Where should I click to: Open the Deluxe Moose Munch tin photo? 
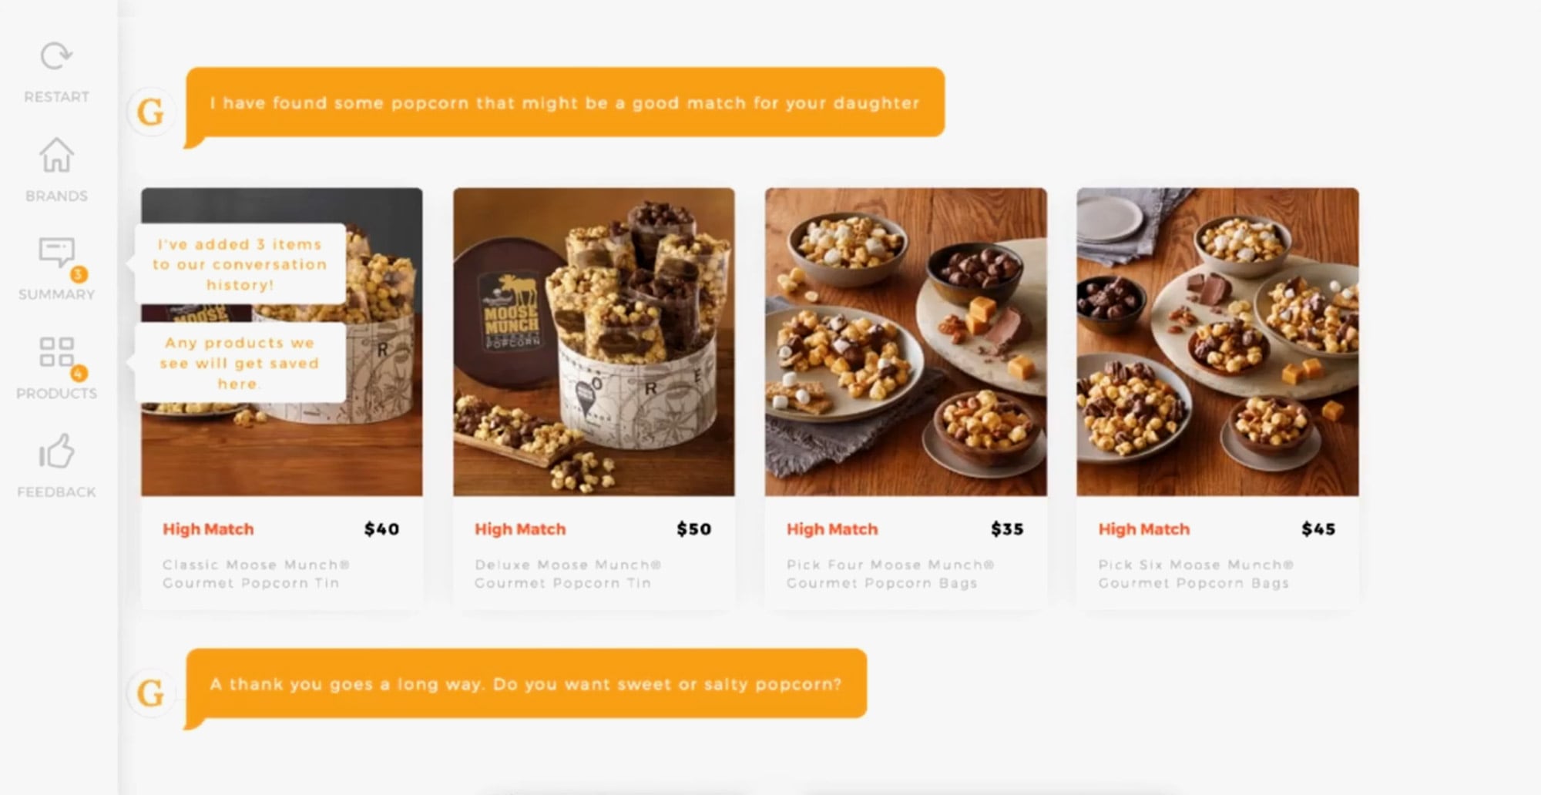click(594, 341)
